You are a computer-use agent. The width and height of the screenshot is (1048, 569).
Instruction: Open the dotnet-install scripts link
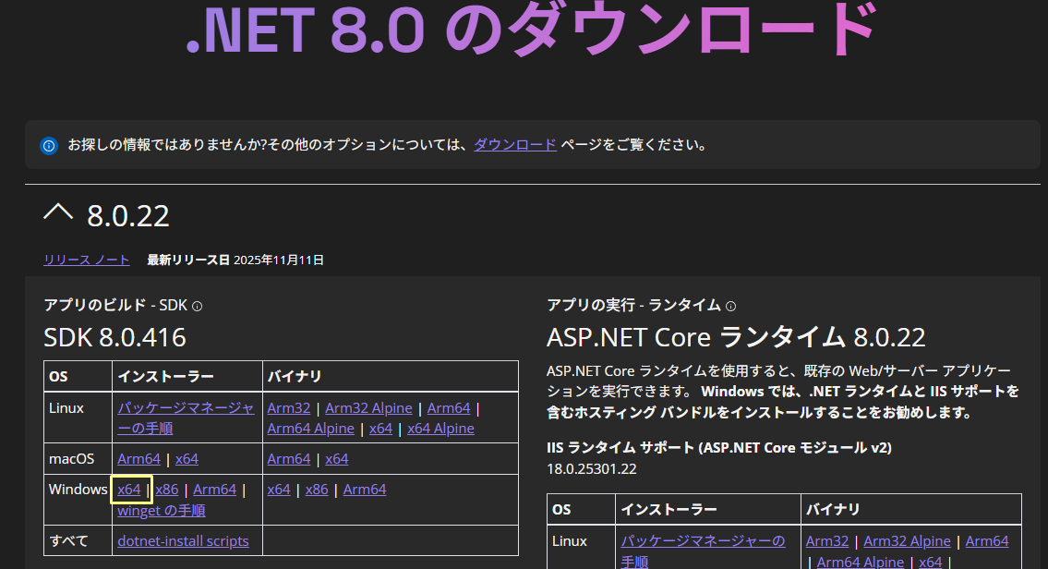[183, 541]
